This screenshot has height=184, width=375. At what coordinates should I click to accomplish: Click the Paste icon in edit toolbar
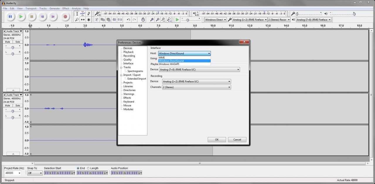(108, 20)
